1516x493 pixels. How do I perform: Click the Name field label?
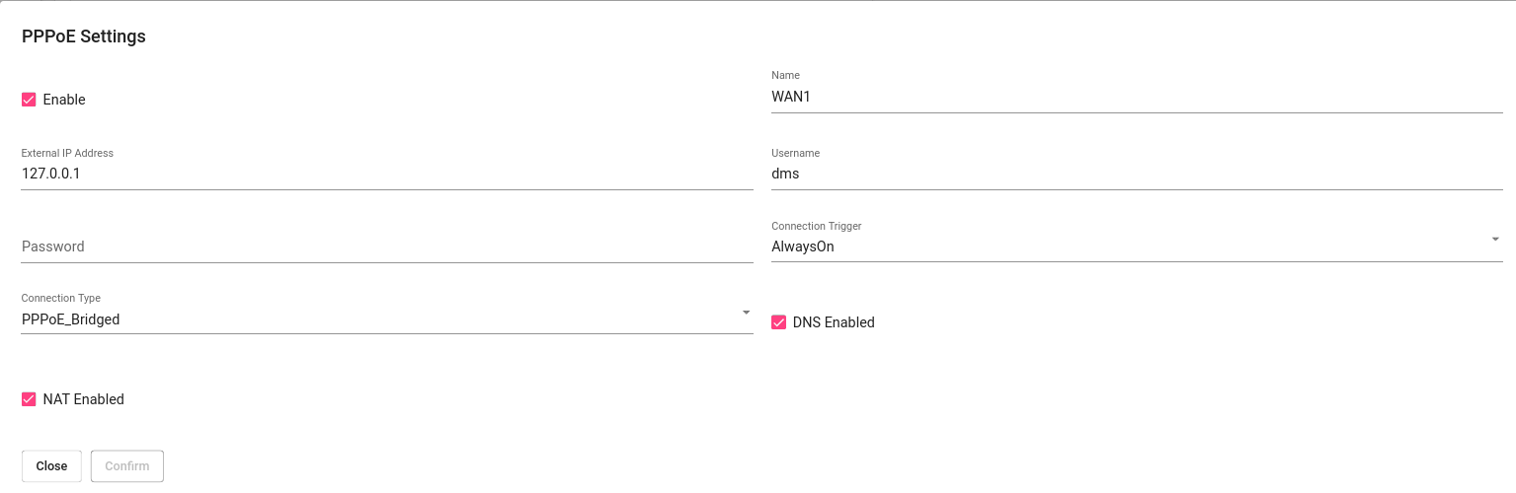pos(785,75)
